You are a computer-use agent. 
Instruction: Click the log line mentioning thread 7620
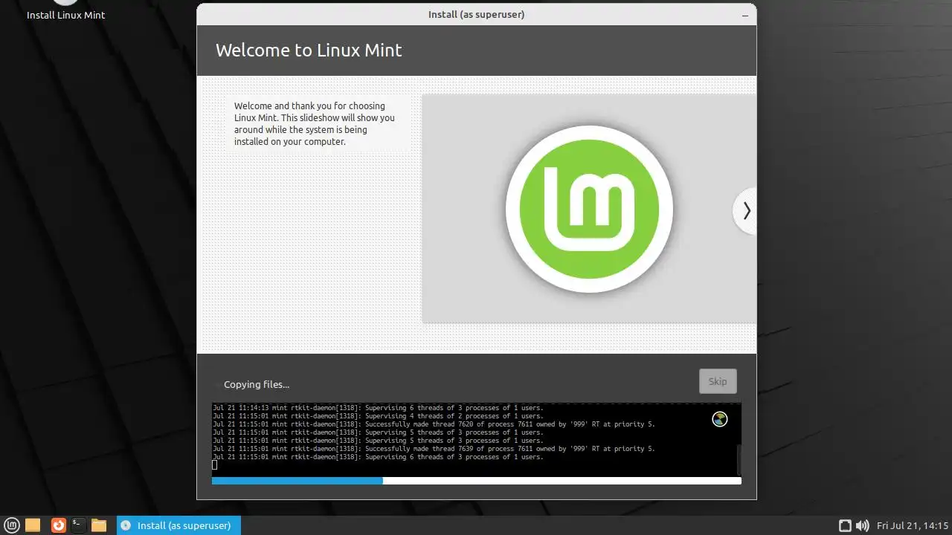pos(434,424)
